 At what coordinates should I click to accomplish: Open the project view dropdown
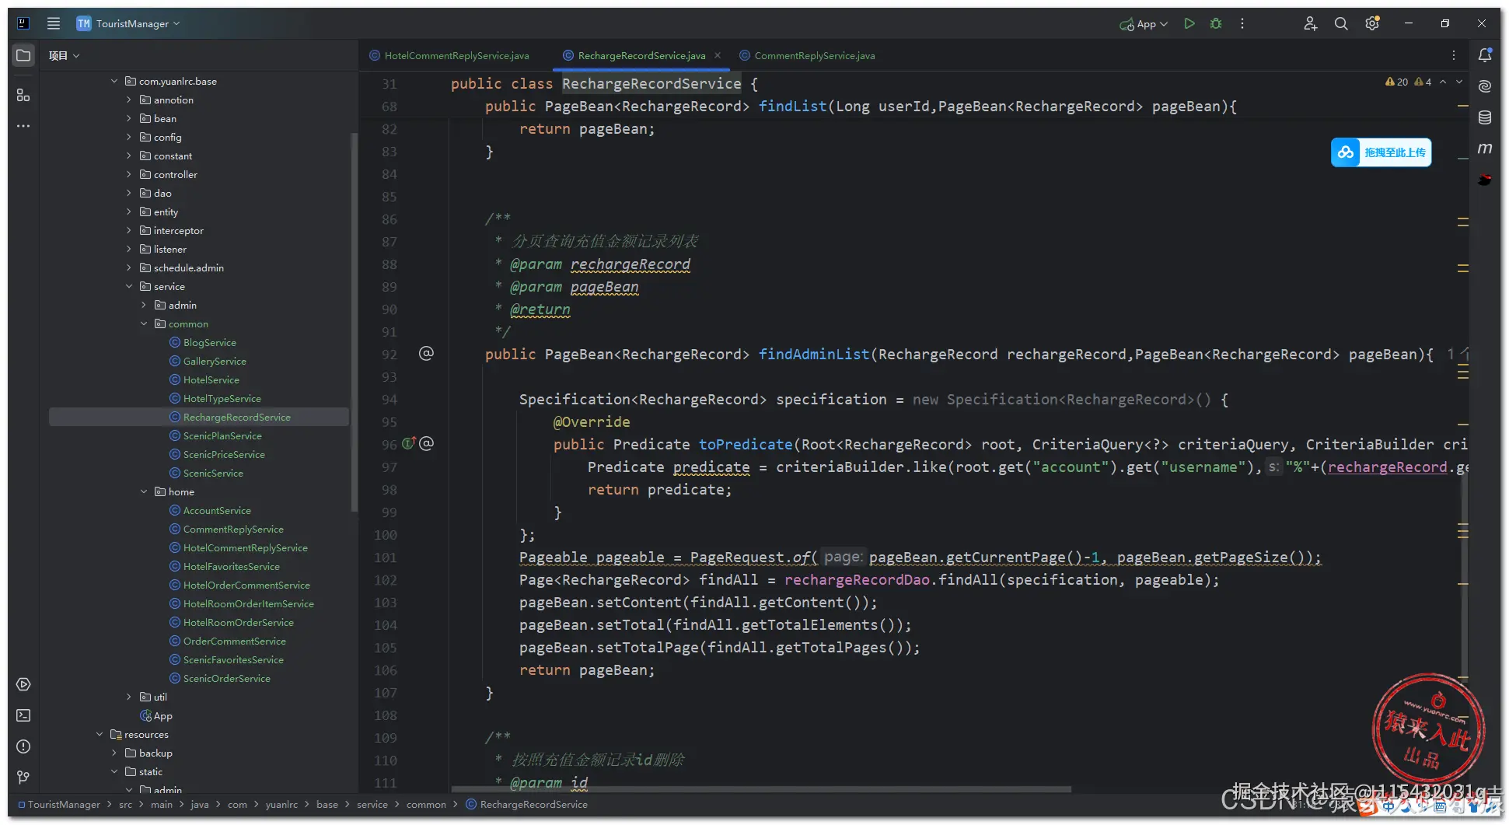click(x=65, y=56)
